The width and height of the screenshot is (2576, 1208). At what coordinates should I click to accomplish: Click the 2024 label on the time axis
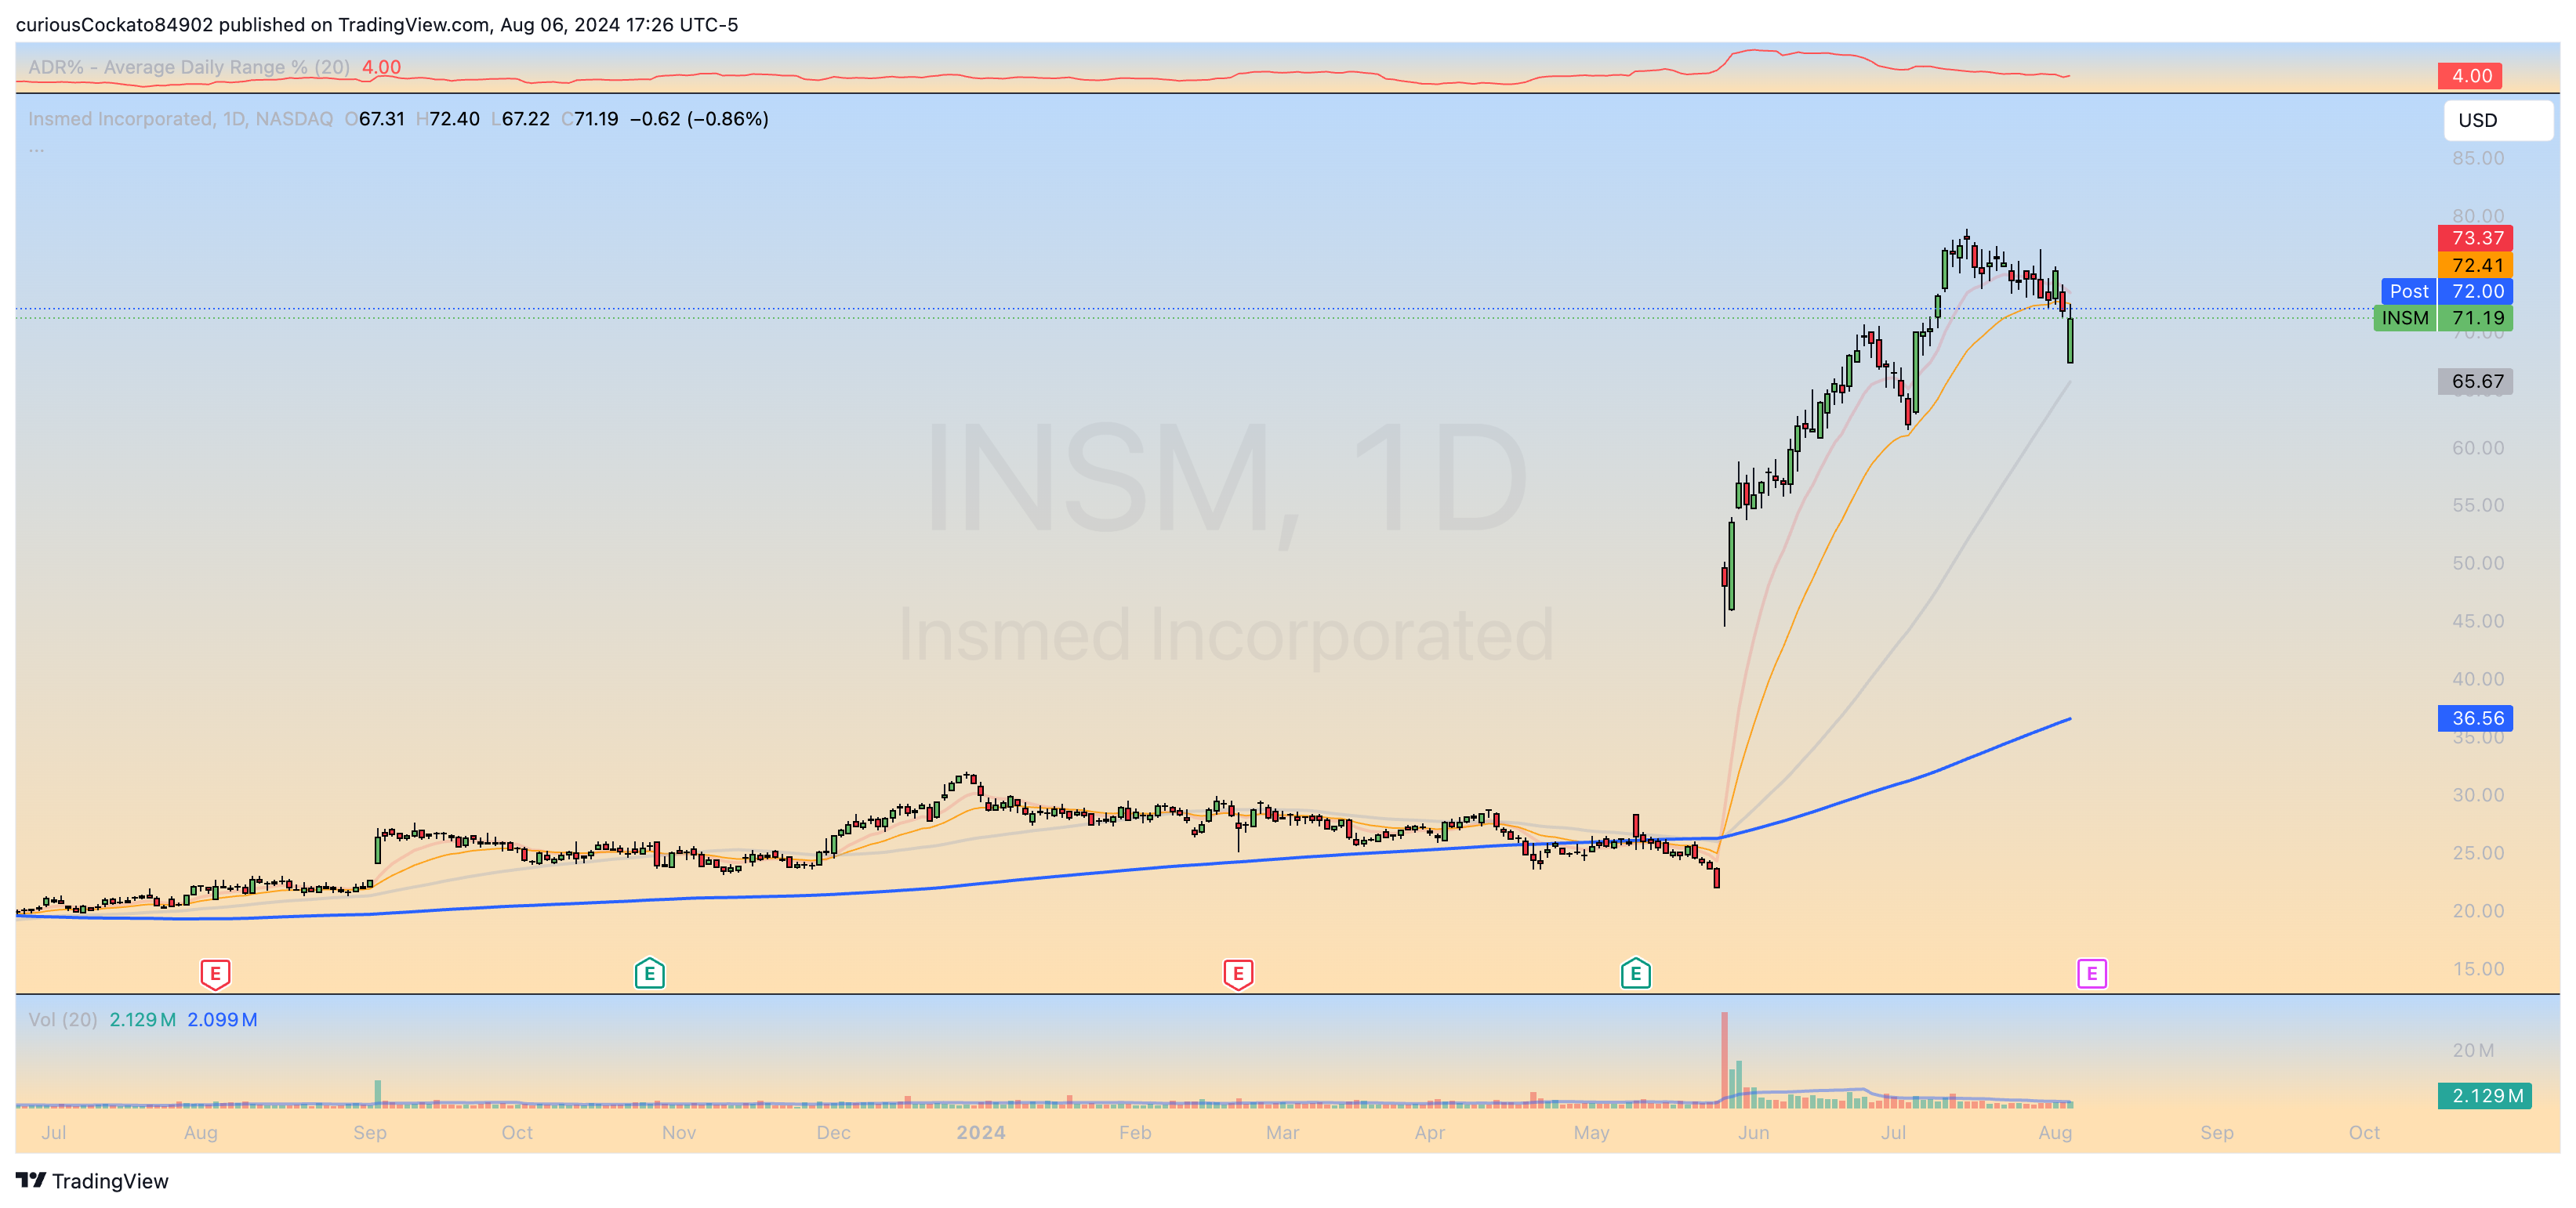980,1132
